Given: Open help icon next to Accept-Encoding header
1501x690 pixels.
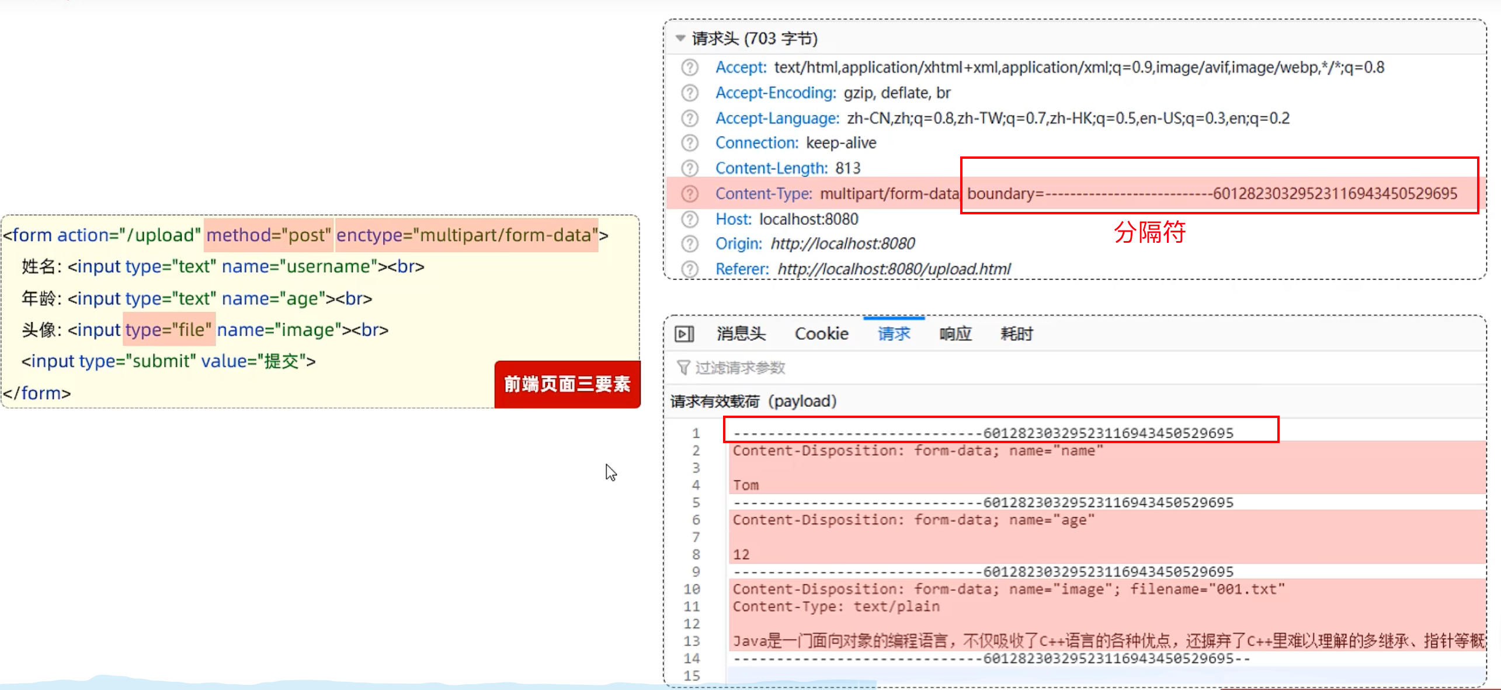Looking at the screenshot, I should click(690, 93).
